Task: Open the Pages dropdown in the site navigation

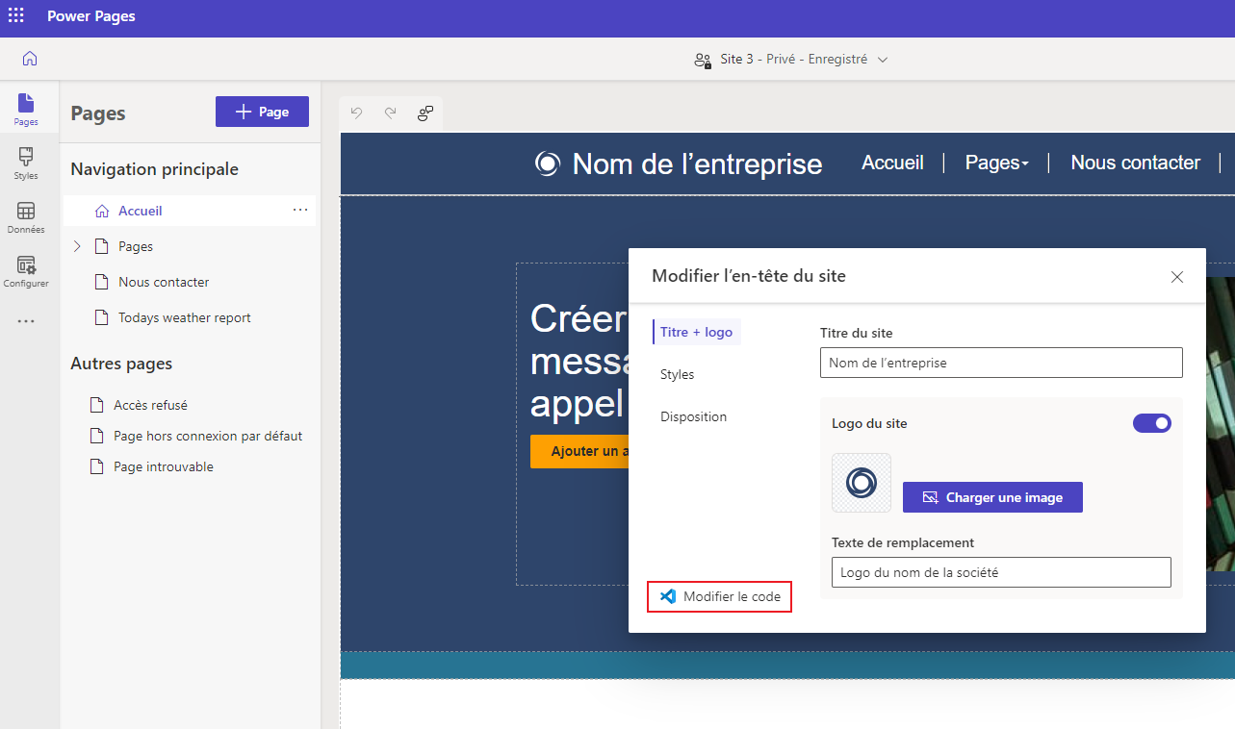Action: click(x=997, y=163)
